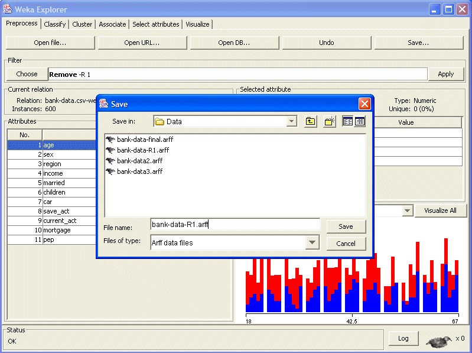Open the Select attributes tab
The height and width of the screenshot is (353, 472).
point(155,24)
